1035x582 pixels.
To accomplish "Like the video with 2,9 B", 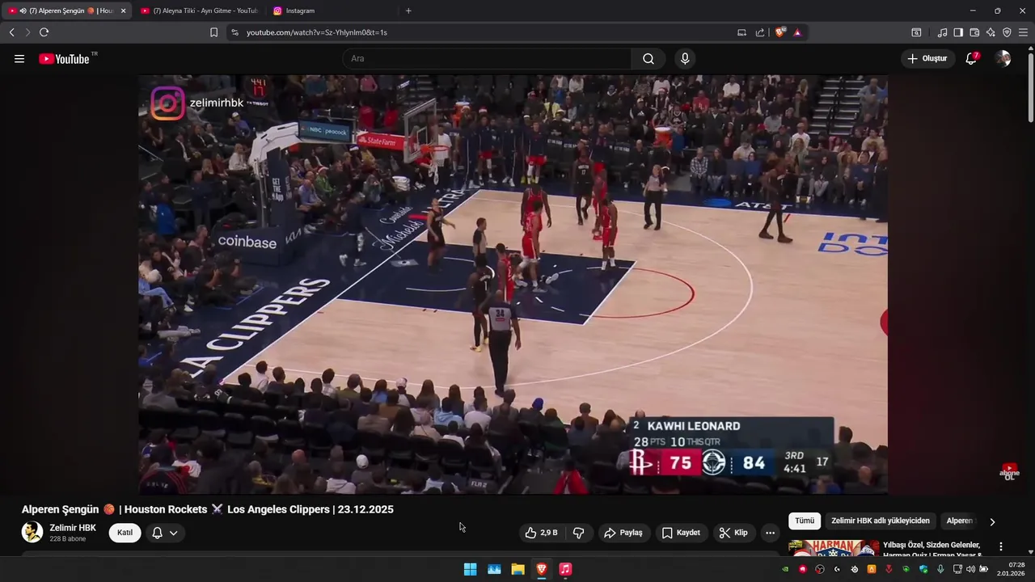I will [x=542, y=533].
